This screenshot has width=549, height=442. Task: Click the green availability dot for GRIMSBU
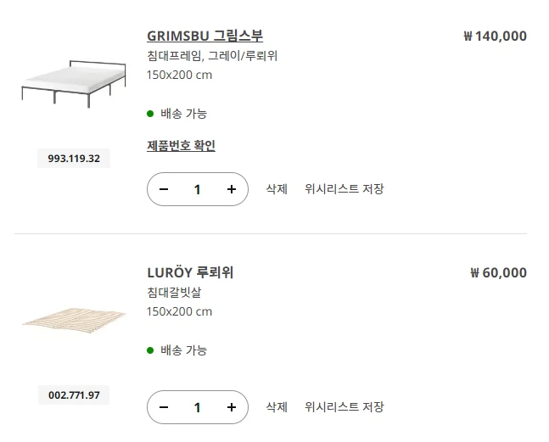pyautogui.click(x=150, y=114)
